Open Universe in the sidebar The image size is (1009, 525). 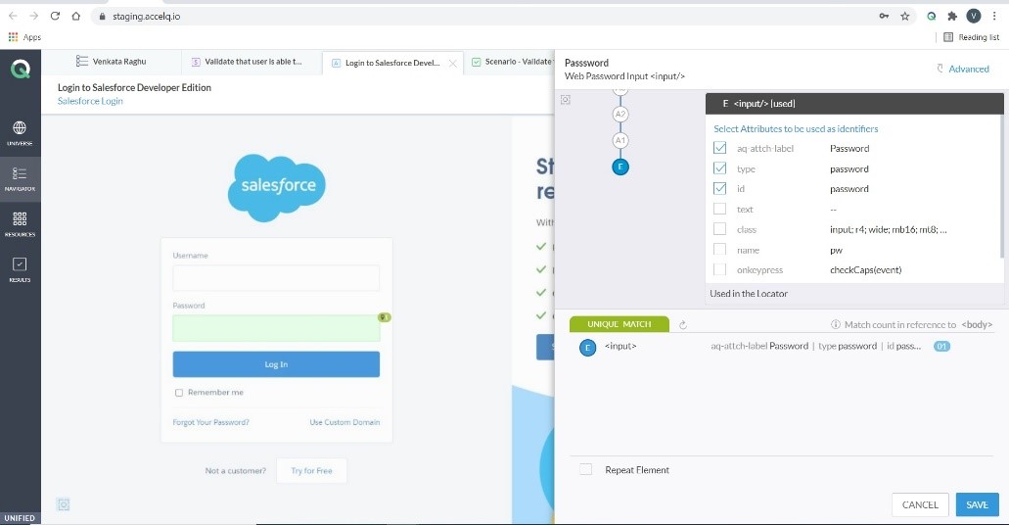point(20,133)
